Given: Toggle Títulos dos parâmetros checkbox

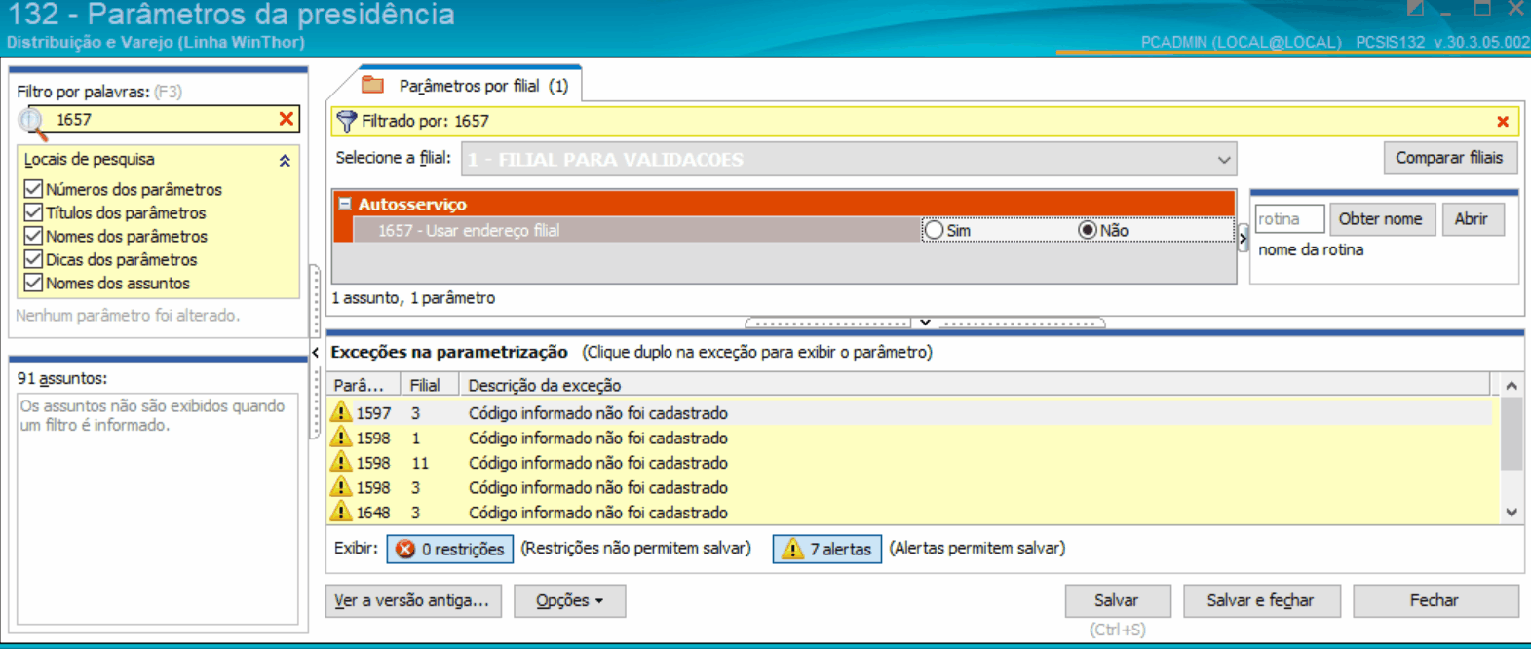Looking at the screenshot, I should (x=33, y=212).
